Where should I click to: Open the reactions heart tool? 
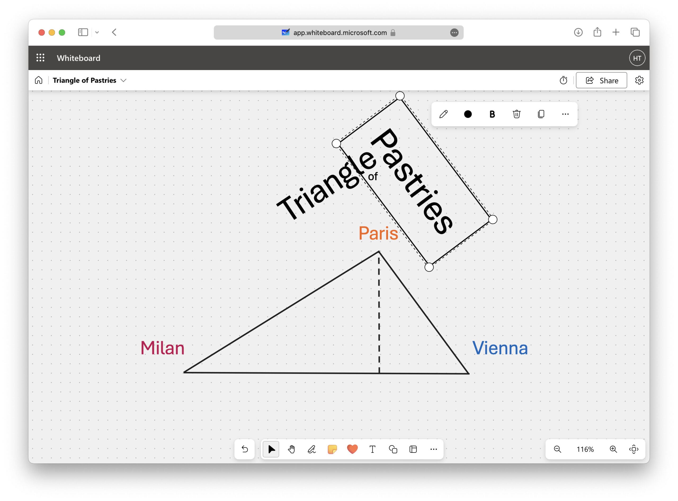(x=352, y=449)
